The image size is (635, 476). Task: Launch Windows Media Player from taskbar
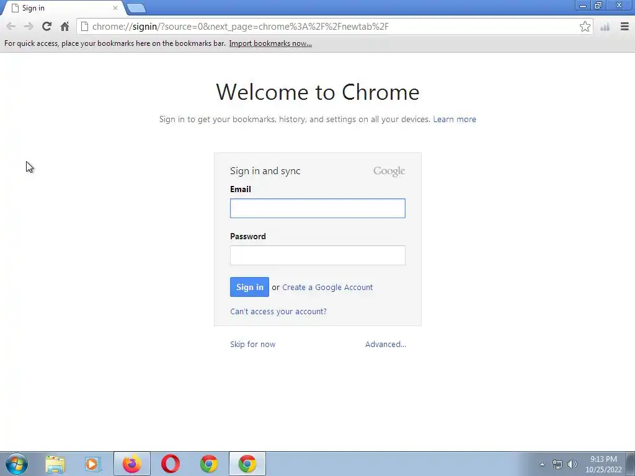coord(93,464)
